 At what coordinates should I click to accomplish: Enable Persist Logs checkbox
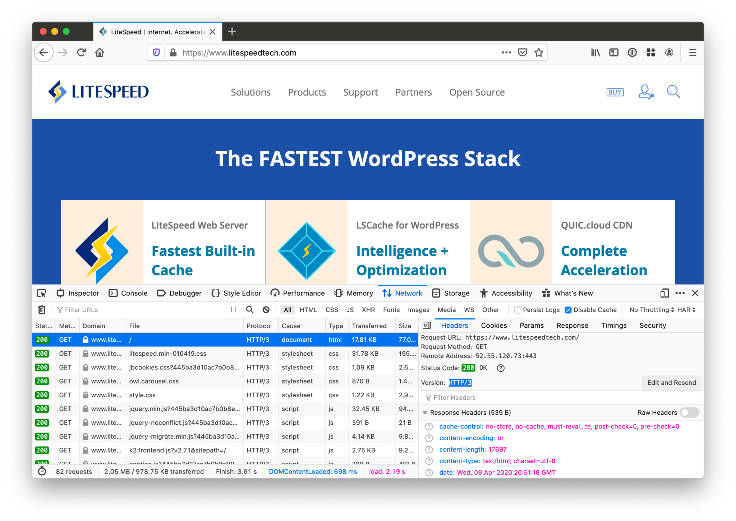[x=517, y=309]
